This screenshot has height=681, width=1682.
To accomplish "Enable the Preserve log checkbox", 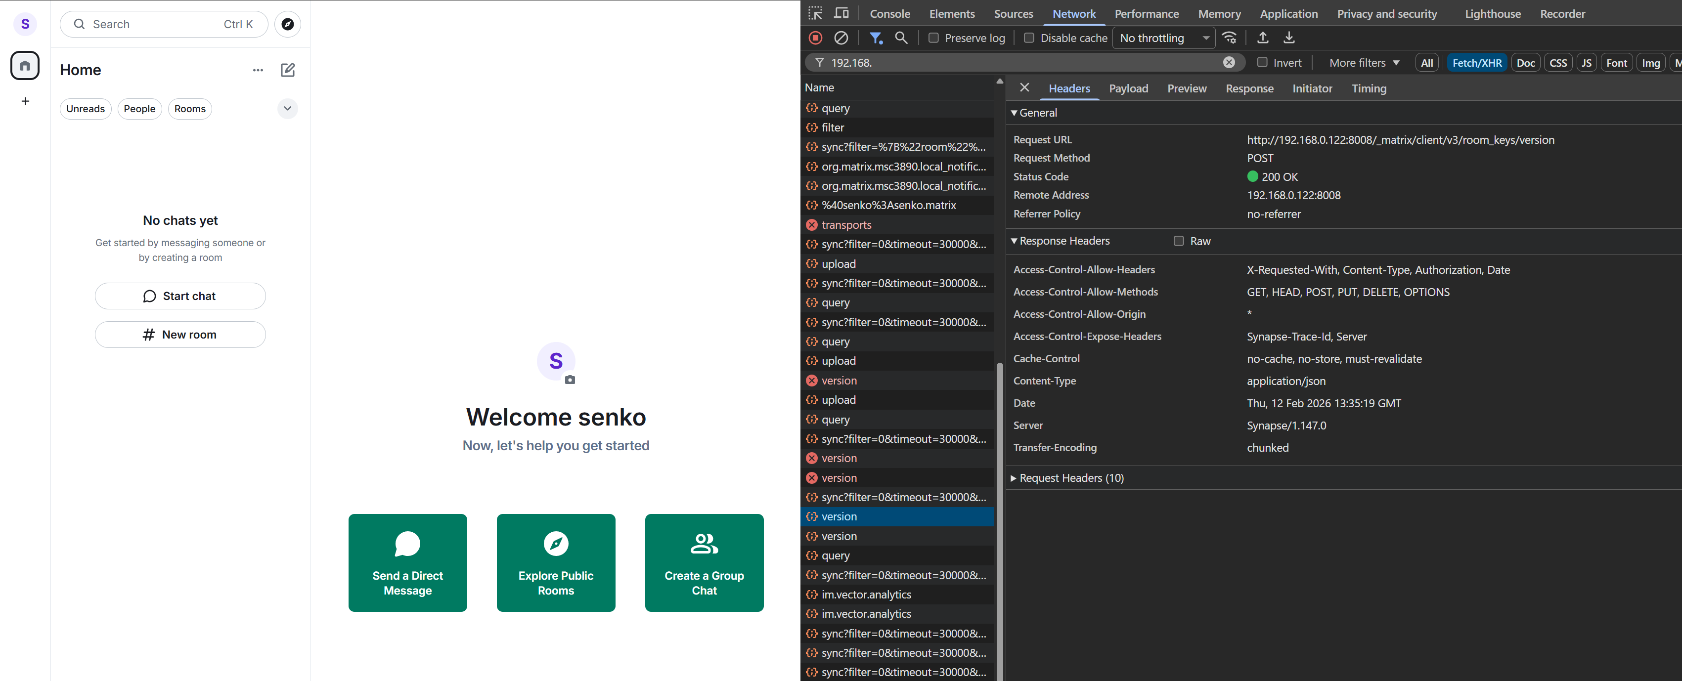I will (933, 38).
